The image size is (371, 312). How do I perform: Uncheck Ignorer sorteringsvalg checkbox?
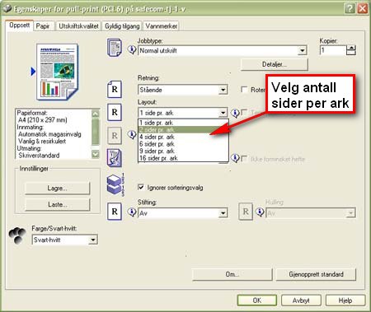[x=141, y=188]
